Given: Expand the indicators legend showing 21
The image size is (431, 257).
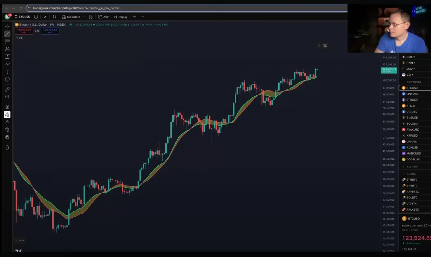Looking at the screenshot, I should (19, 38).
